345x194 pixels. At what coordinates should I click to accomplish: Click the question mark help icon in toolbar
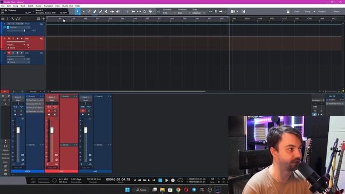[x=127, y=11]
